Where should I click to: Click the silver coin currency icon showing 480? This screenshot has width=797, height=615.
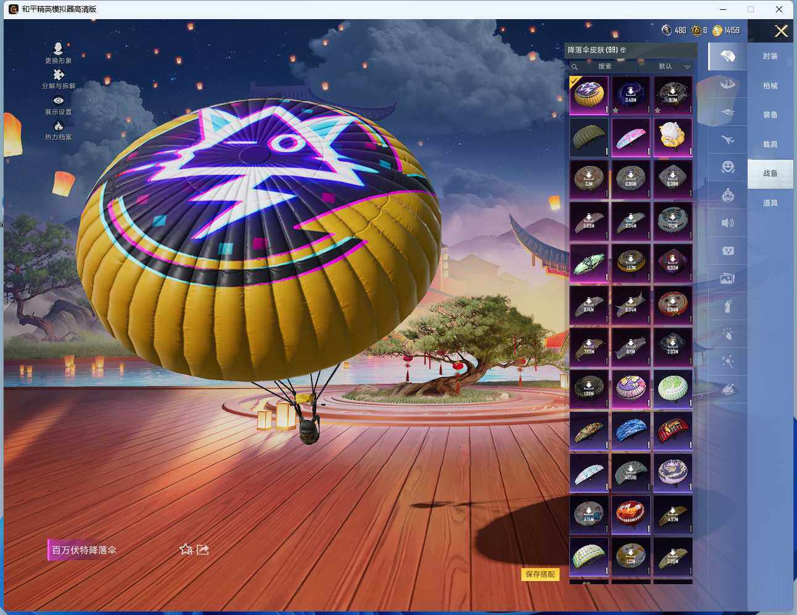[x=666, y=30]
